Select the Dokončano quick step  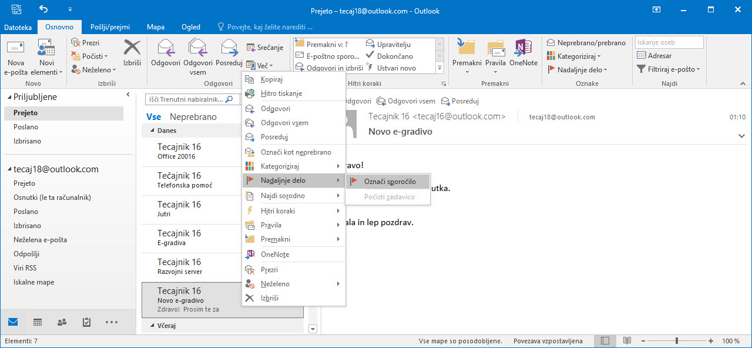(389, 56)
